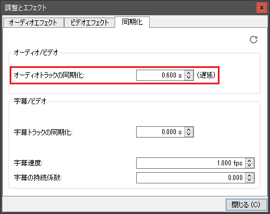Click the オーディオ/ビデオ group heading
This screenshot has height=214, width=270.
(x=36, y=53)
